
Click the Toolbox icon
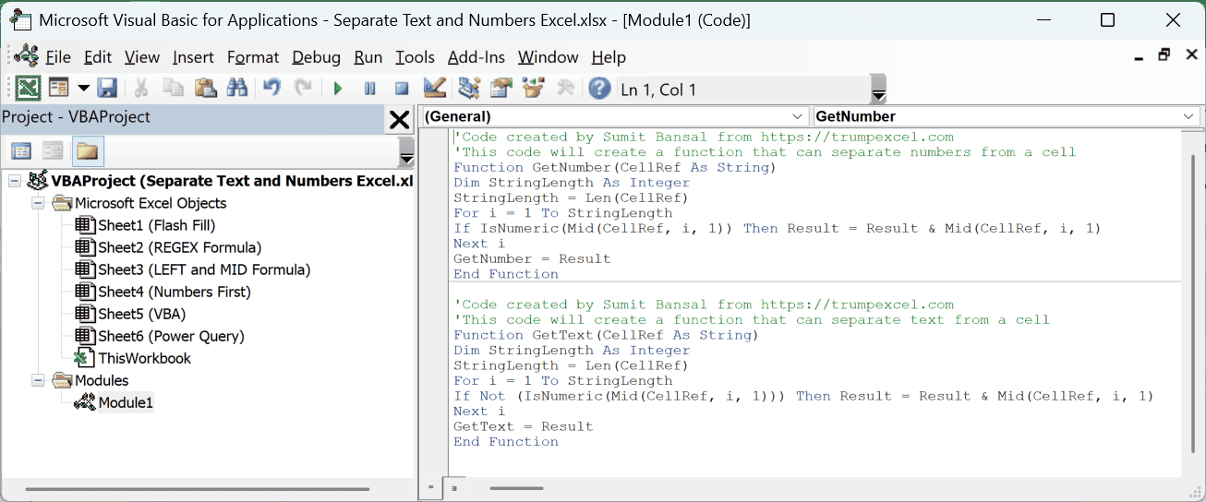point(565,89)
